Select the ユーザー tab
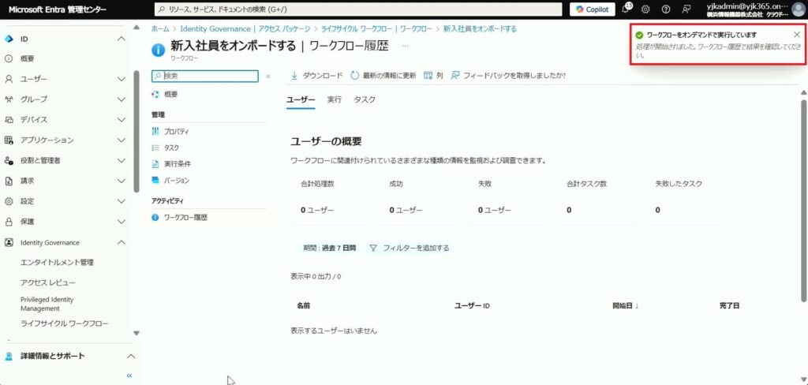 [x=301, y=99]
